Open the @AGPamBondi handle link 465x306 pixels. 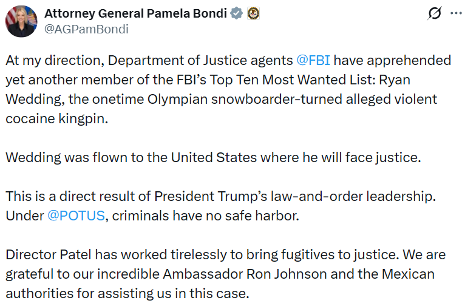coord(86,29)
